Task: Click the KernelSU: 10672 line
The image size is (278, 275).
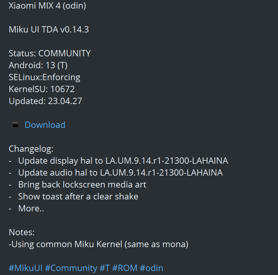Action: point(42,89)
